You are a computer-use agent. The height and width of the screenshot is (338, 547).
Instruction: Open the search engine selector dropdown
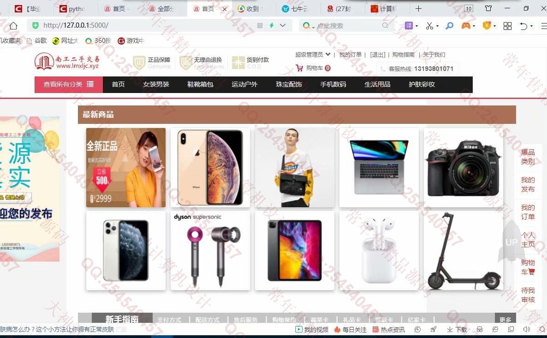point(313,27)
